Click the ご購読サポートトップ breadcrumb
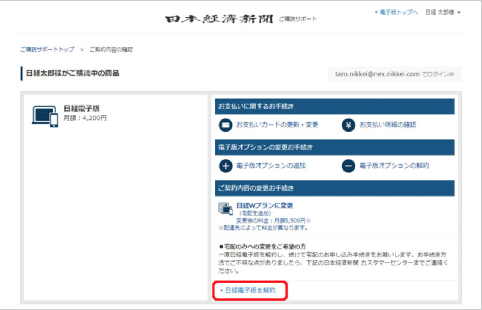The image size is (482, 310). point(47,50)
